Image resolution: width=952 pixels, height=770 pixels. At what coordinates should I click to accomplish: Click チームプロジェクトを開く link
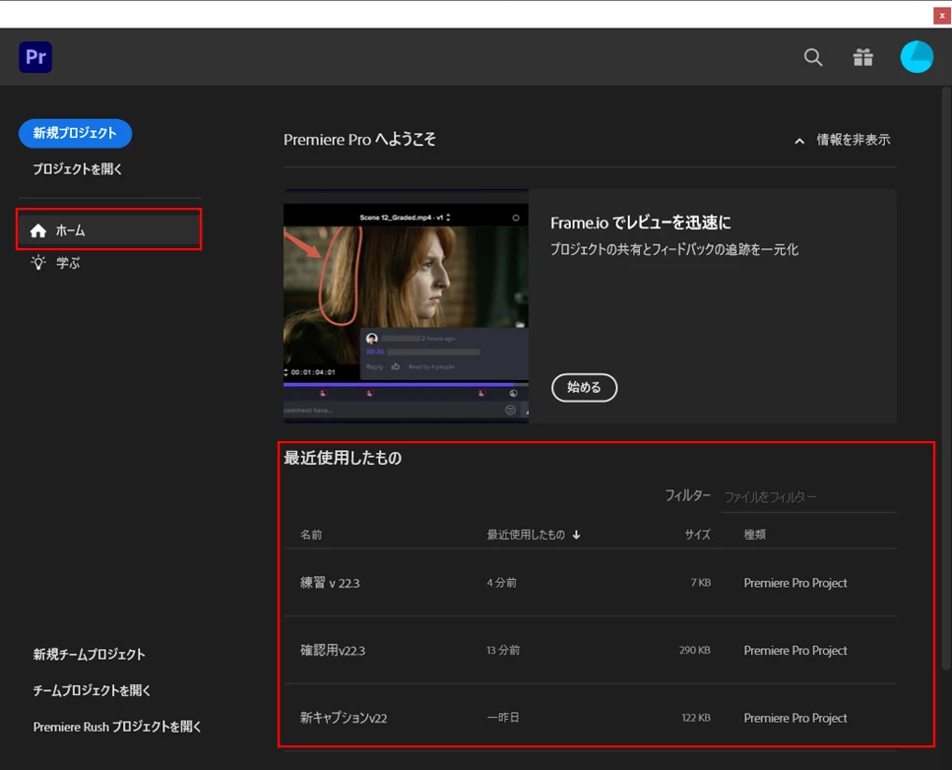(92, 690)
